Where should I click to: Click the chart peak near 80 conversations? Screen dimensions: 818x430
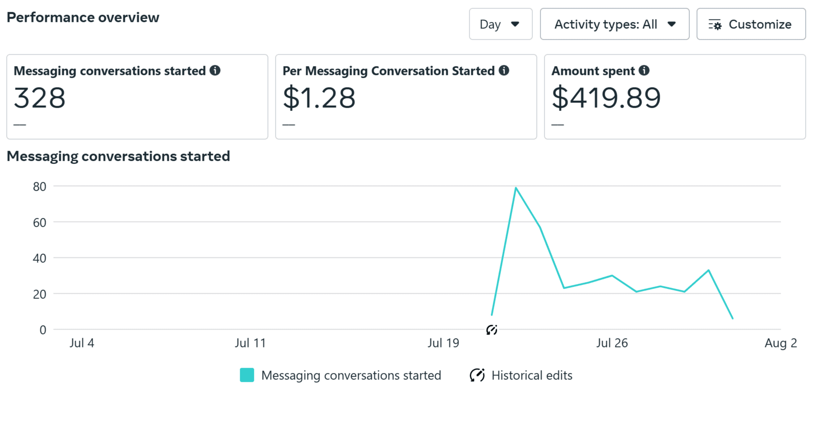click(x=515, y=188)
